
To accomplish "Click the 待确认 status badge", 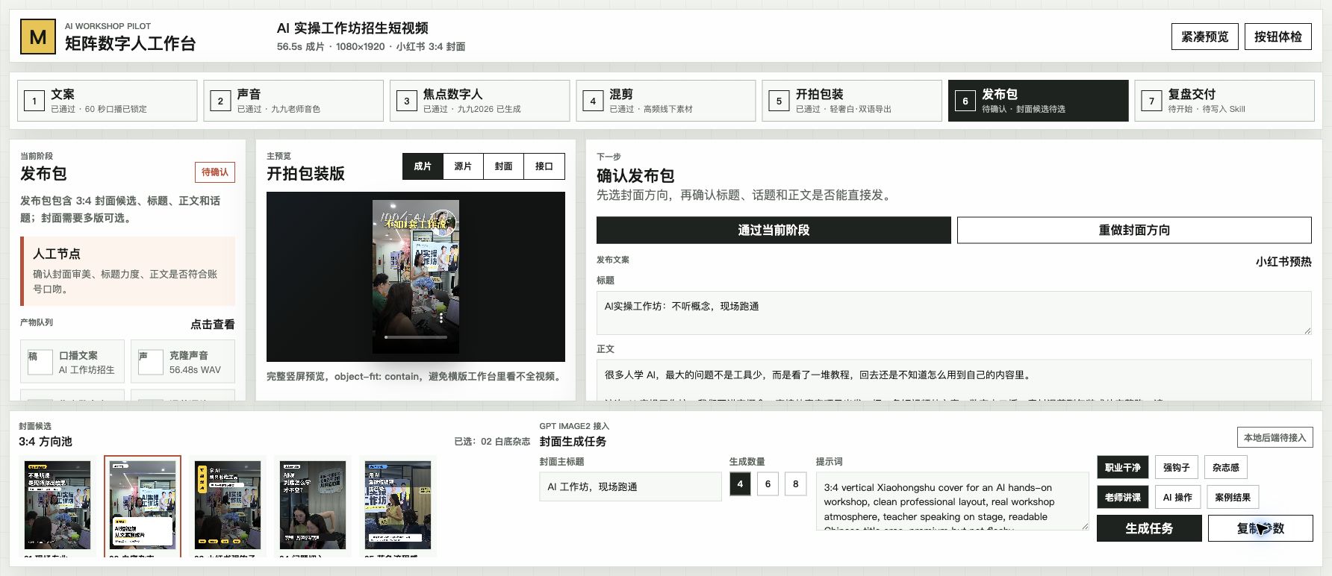I will pos(215,172).
